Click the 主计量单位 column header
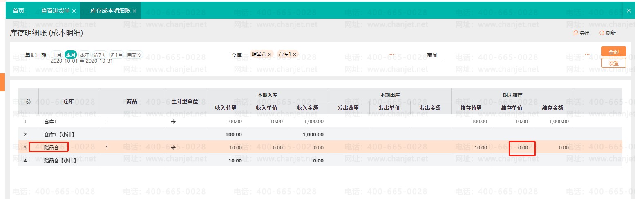The width and height of the screenshot is (635, 199). click(186, 101)
